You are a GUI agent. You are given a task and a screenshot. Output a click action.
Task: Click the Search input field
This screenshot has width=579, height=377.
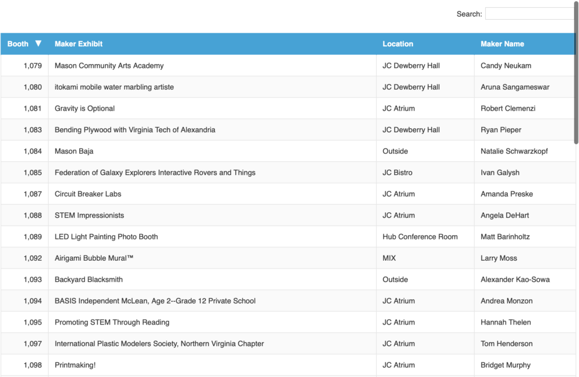pos(530,14)
